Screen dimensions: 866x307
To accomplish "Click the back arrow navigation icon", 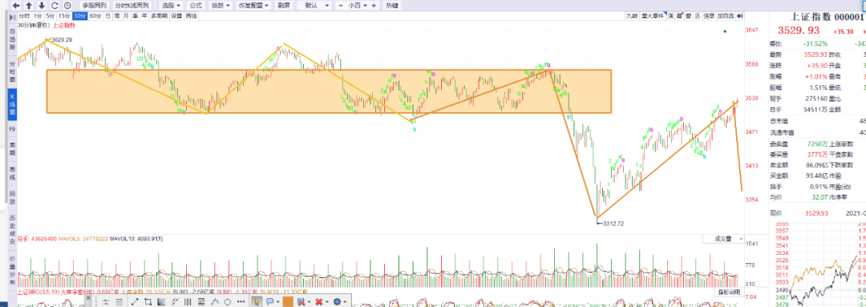I will 17,6.
